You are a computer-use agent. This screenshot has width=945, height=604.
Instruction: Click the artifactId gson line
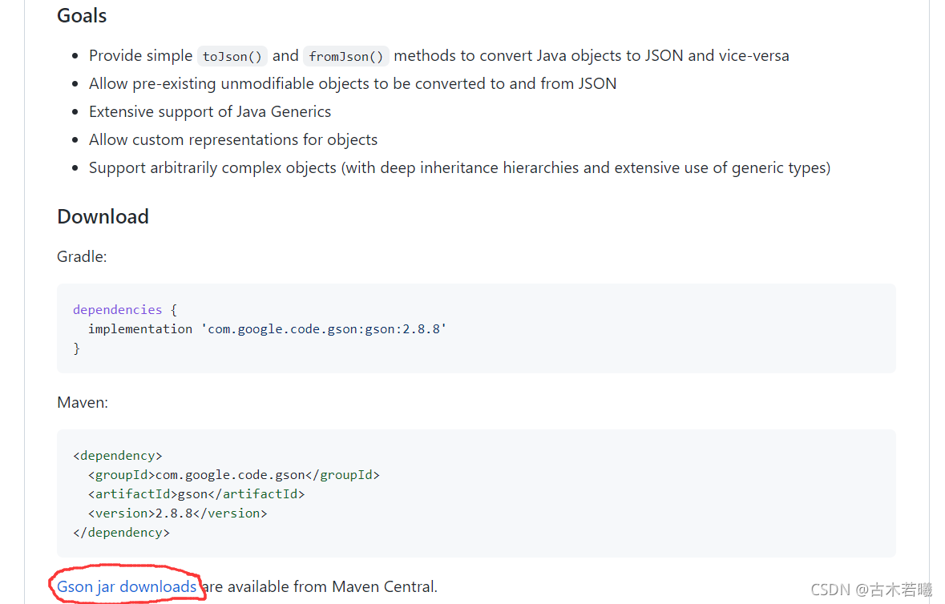(196, 493)
